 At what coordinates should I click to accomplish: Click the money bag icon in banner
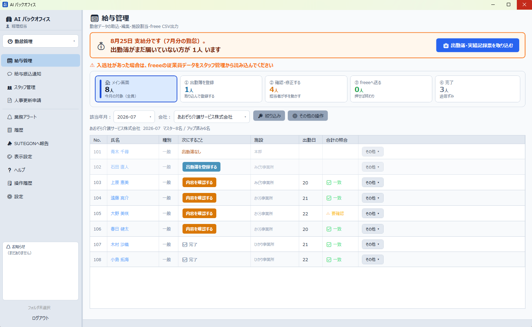click(x=101, y=45)
